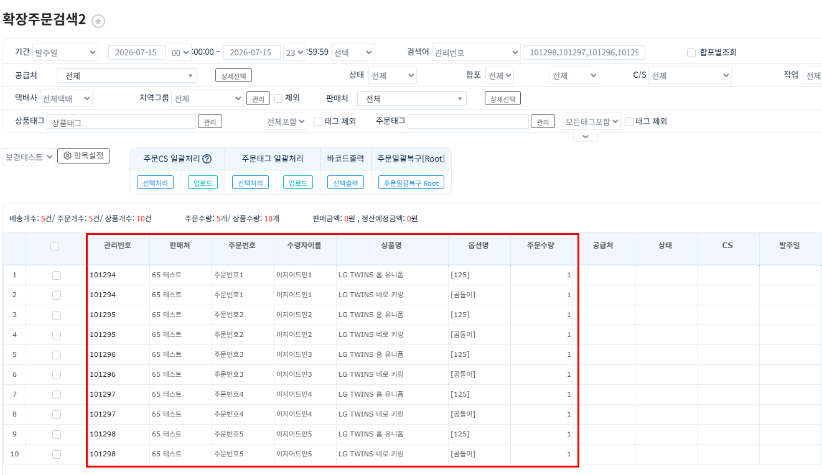Enable 태그 제외 for 주문태그

(x=629, y=122)
